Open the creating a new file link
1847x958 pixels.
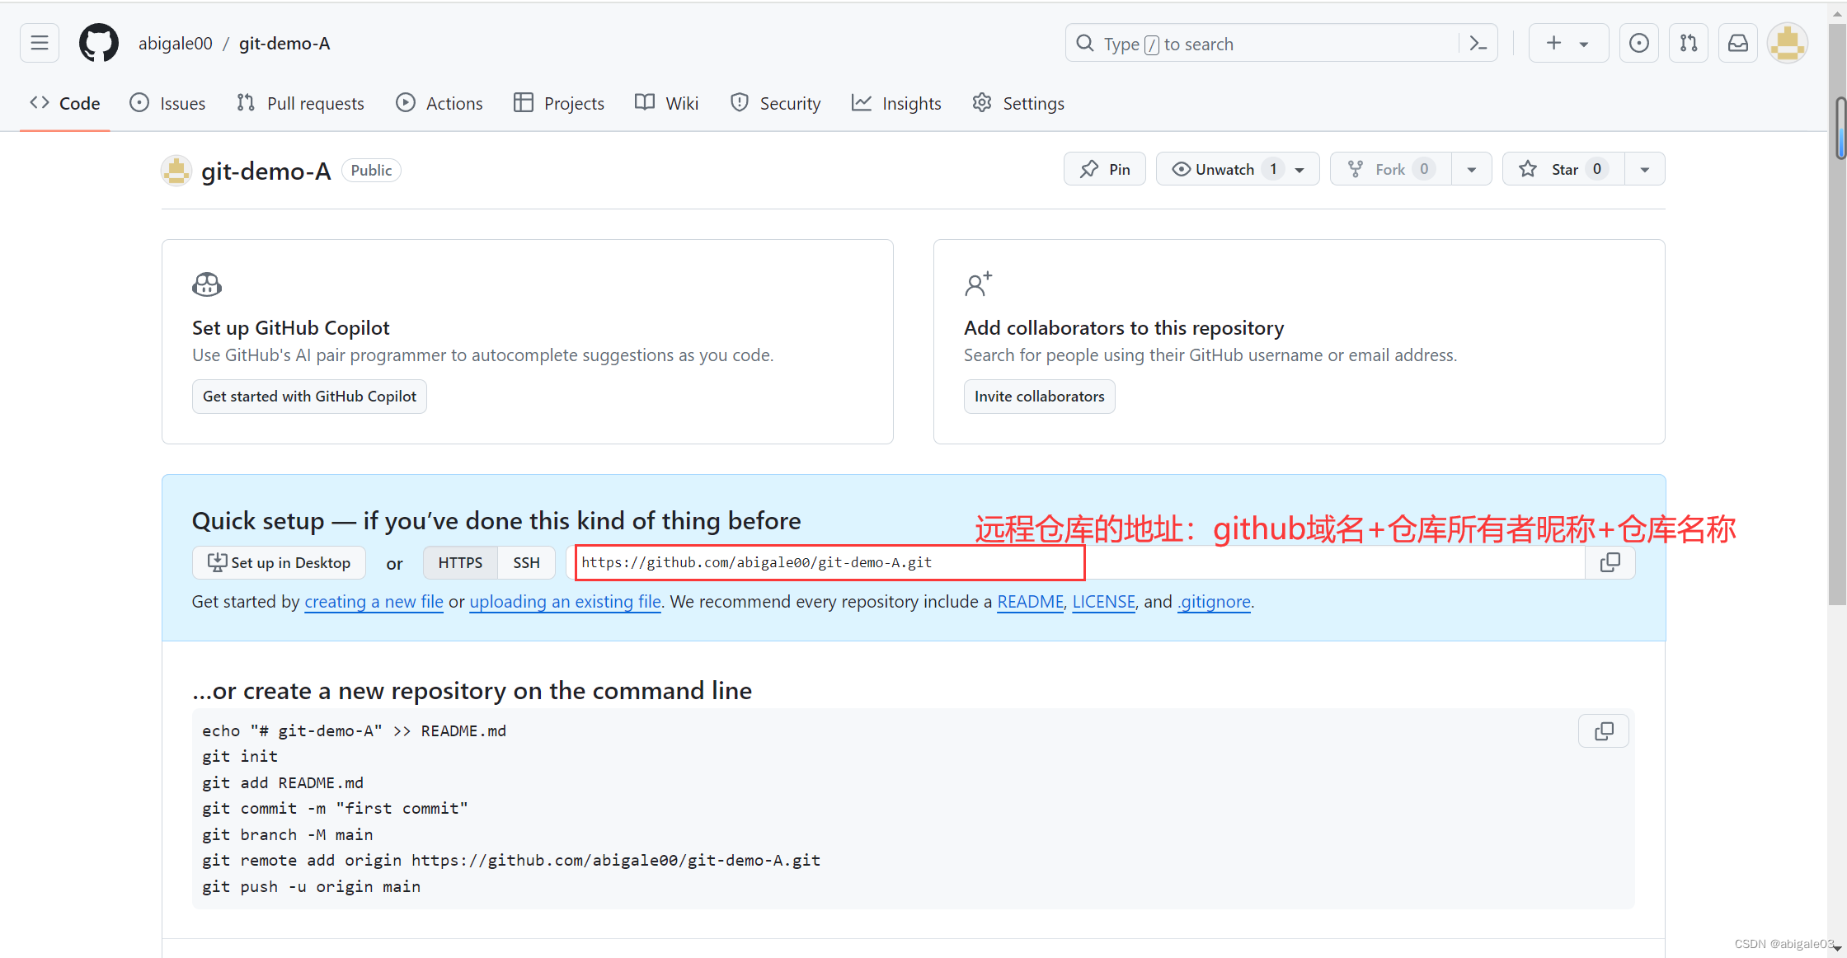(374, 602)
